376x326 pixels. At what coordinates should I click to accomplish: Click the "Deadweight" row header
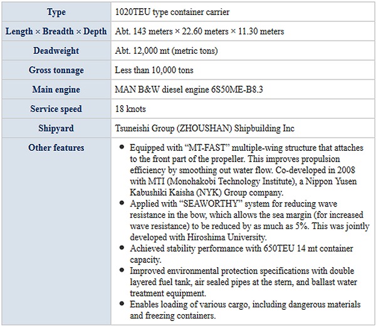pyautogui.click(x=56, y=51)
